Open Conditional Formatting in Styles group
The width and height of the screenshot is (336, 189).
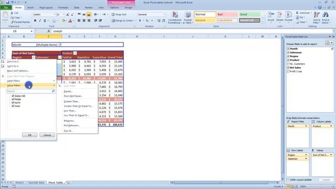[x=175, y=17]
